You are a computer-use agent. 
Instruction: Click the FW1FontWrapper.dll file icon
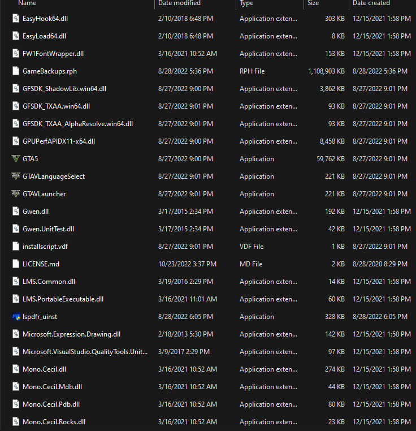[16, 54]
